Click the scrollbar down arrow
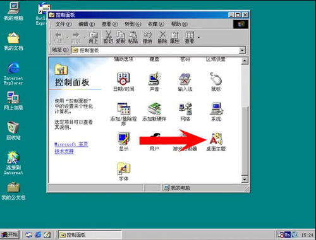 pos(245,180)
